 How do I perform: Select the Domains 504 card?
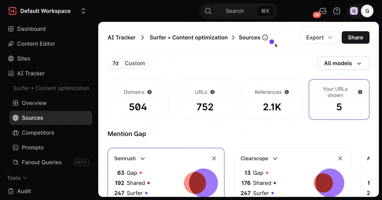coord(138,99)
